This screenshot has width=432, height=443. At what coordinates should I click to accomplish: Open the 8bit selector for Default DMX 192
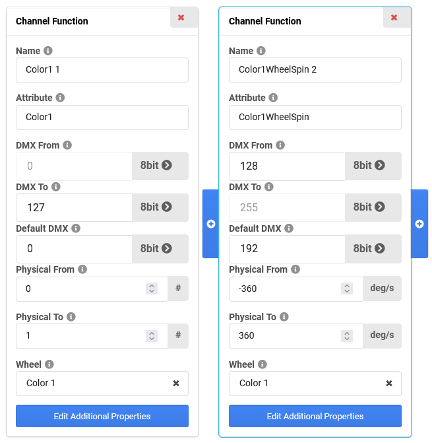click(373, 248)
